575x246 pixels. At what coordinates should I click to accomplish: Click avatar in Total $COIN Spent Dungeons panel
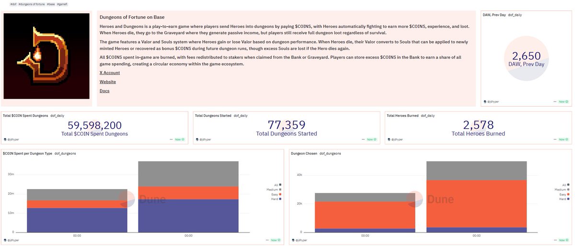pos(5,139)
